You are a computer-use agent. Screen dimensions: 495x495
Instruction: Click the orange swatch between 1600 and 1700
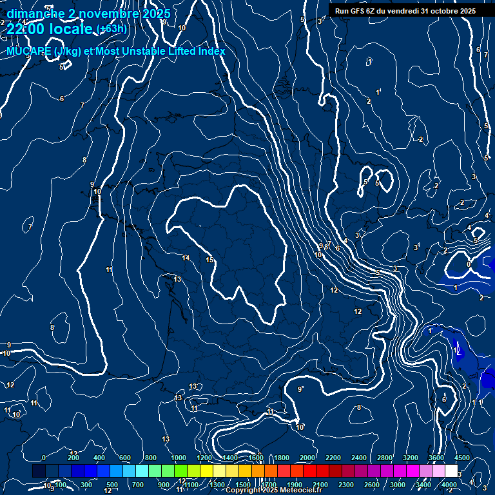[258, 471]
